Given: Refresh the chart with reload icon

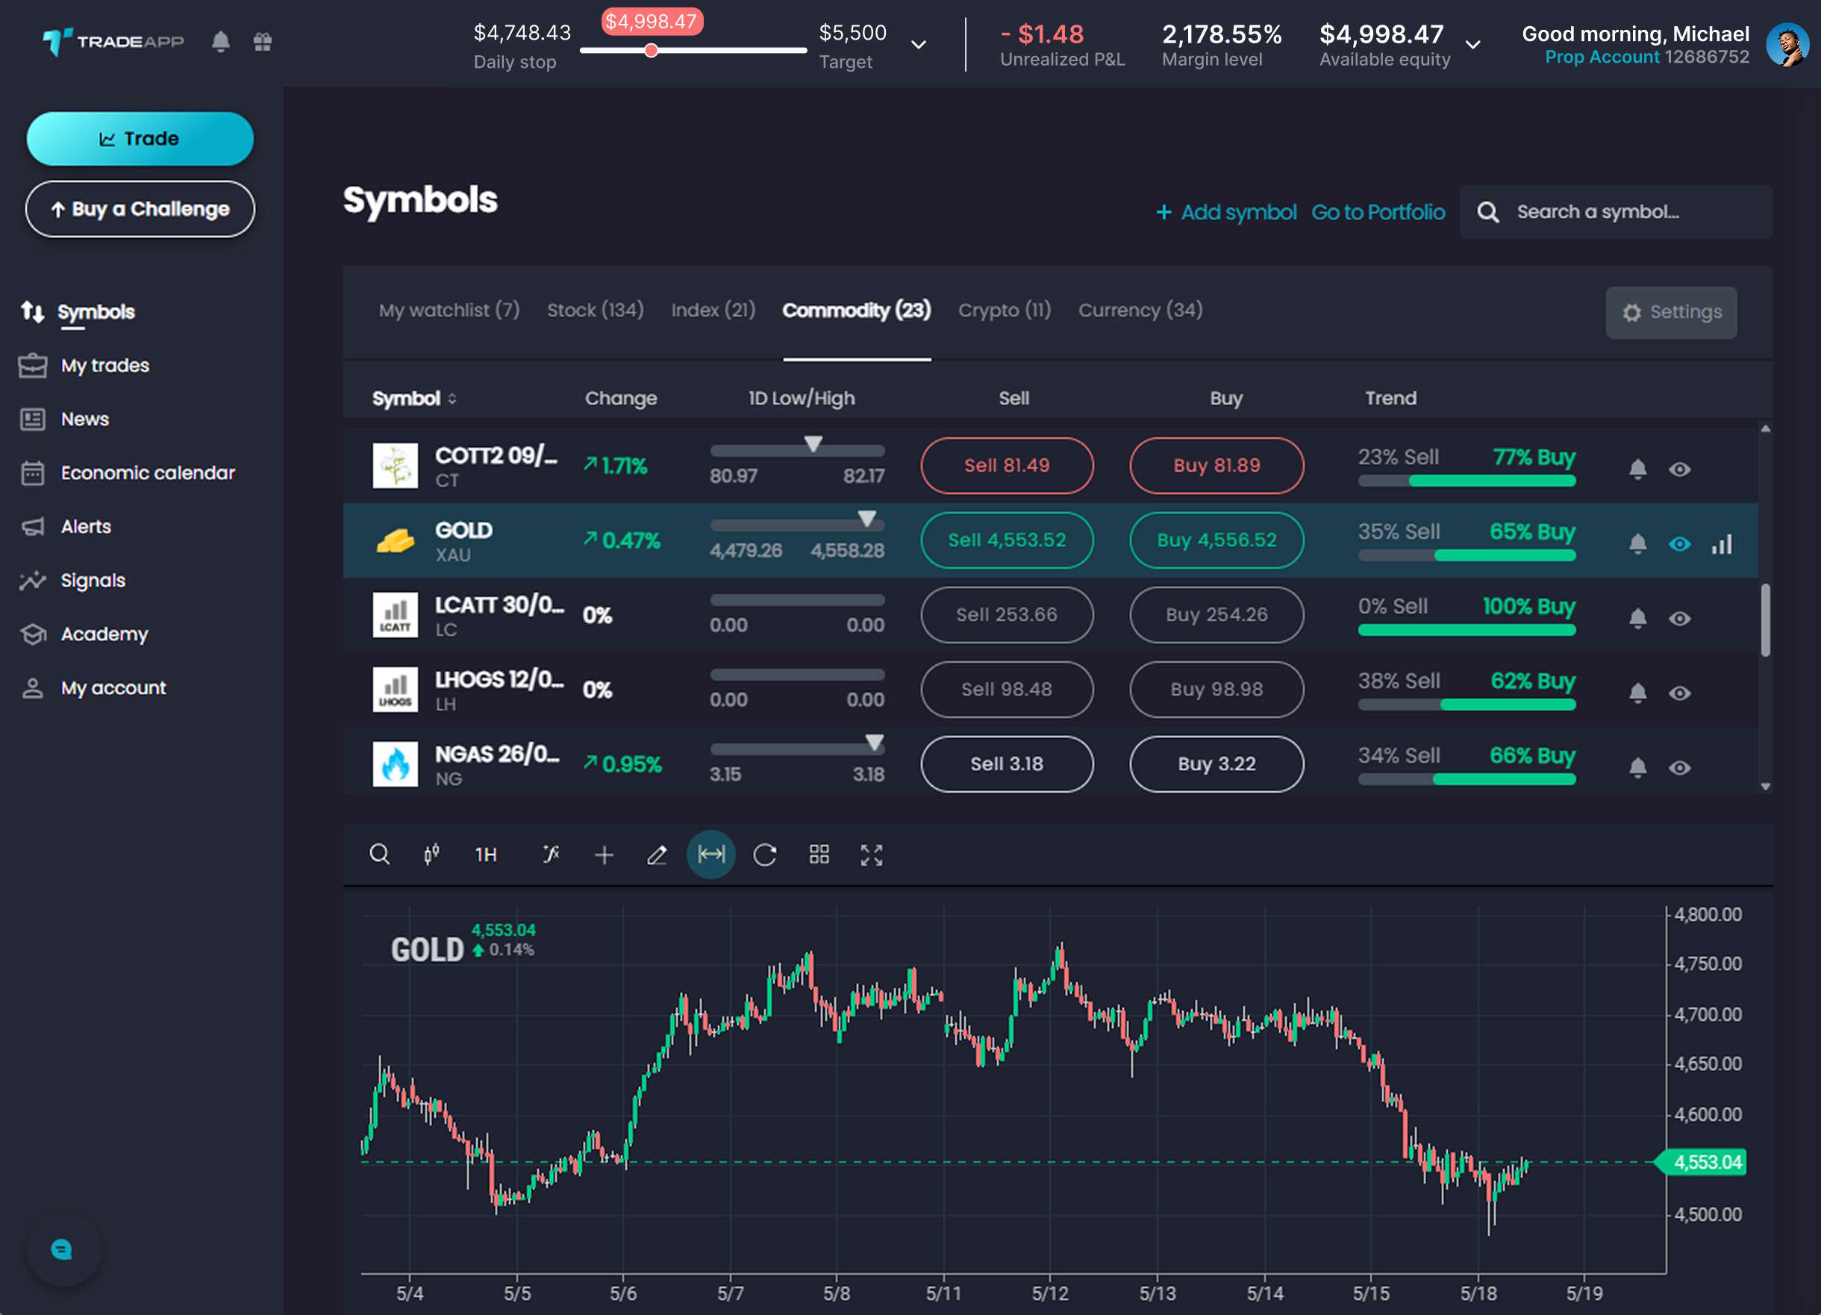Looking at the screenshot, I should [x=765, y=855].
